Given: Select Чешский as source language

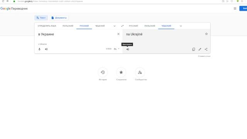Looking at the screenshot, I should (100, 26).
